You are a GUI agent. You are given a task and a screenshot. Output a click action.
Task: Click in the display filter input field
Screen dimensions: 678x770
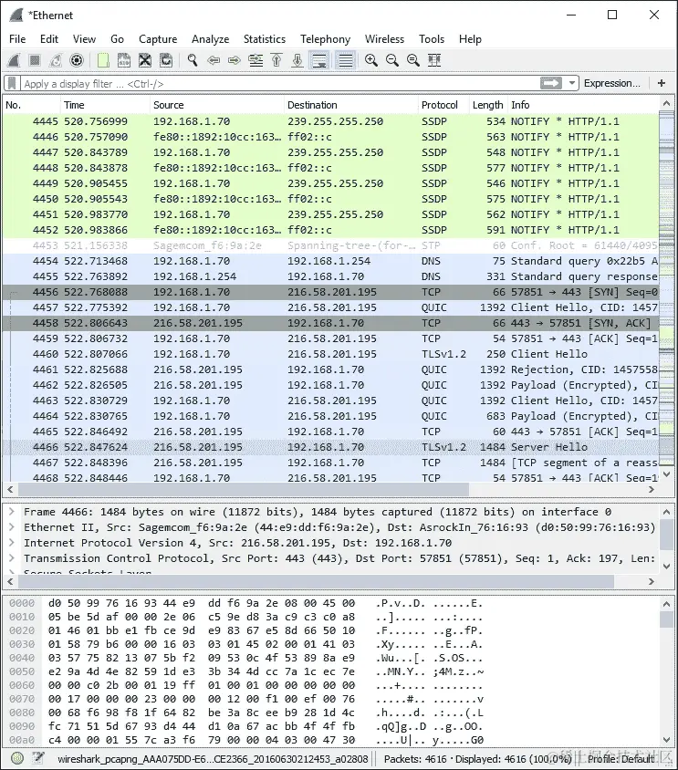pos(280,83)
